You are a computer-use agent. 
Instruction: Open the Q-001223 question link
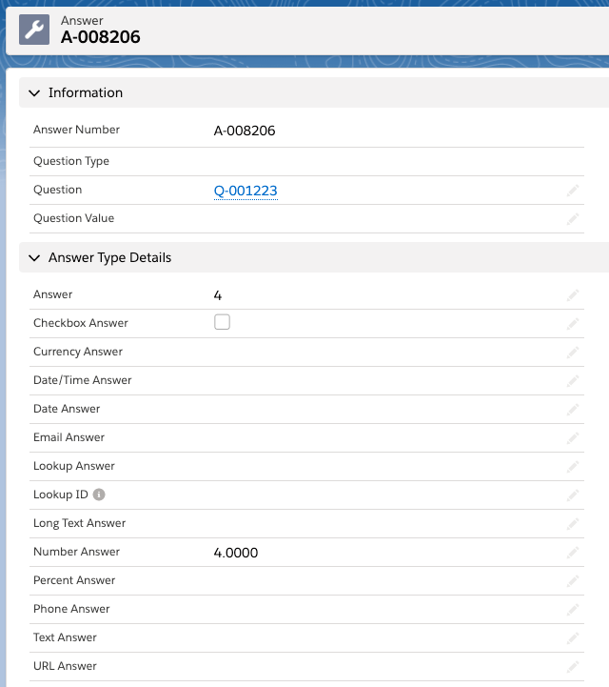pyautogui.click(x=246, y=191)
